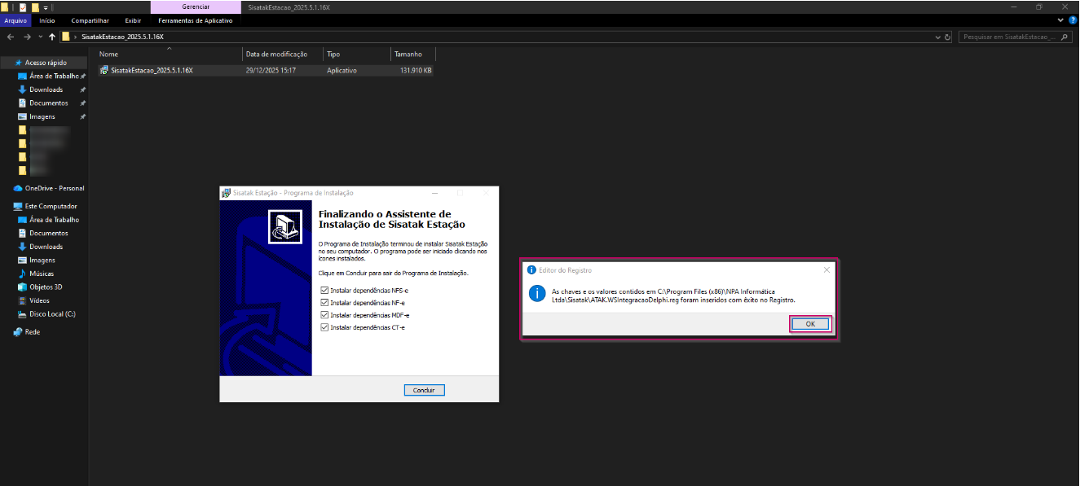Open the Ferramentas de Aplicativo tab

click(195, 20)
